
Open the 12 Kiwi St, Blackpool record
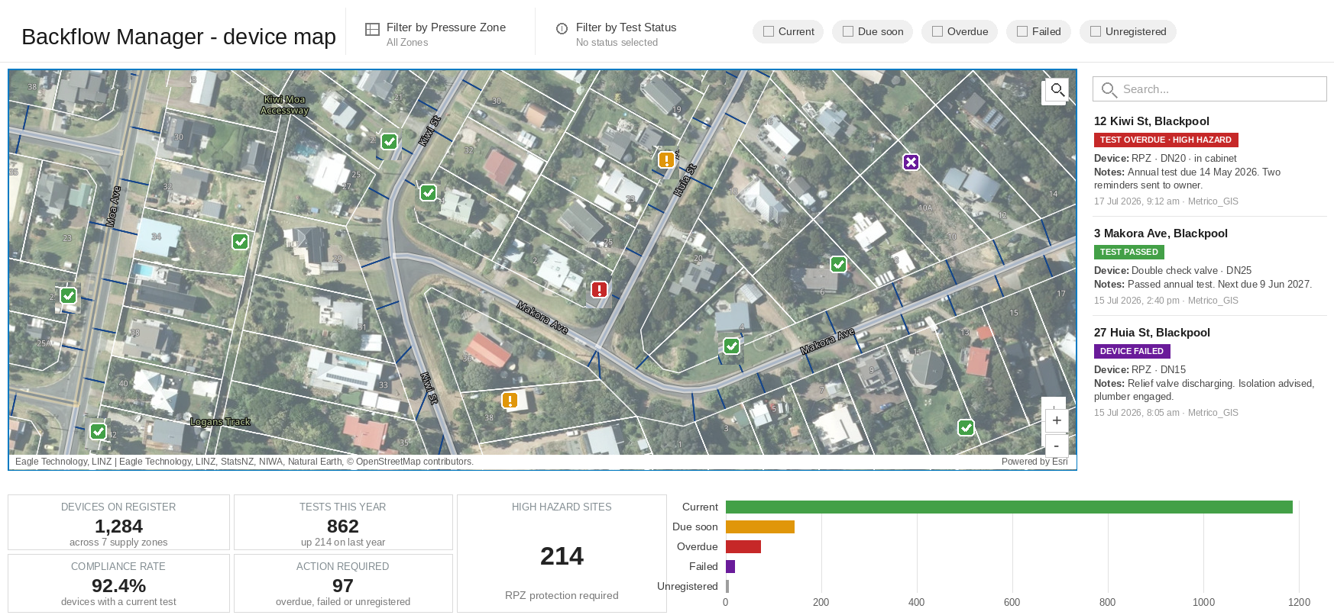1151,121
